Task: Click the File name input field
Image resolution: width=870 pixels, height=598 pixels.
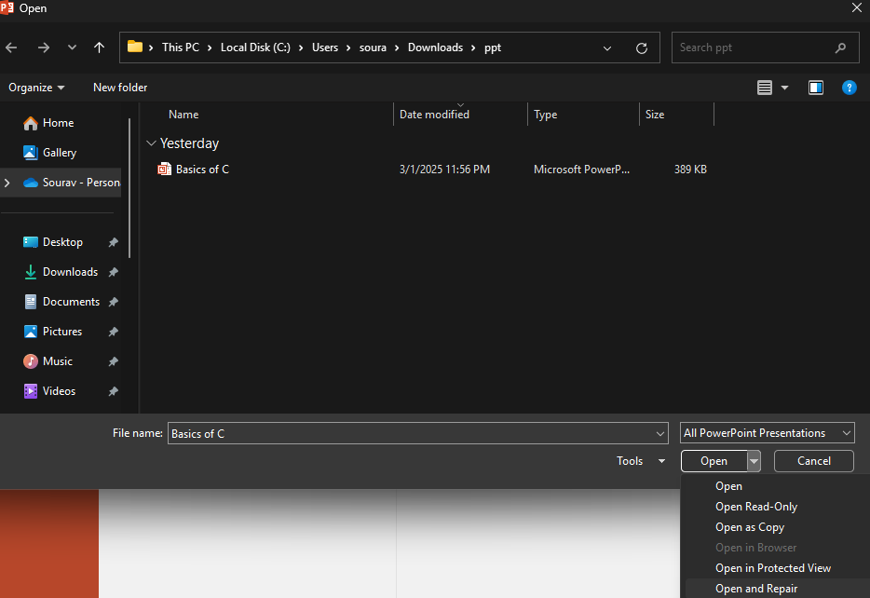Action: coord(413,434)
